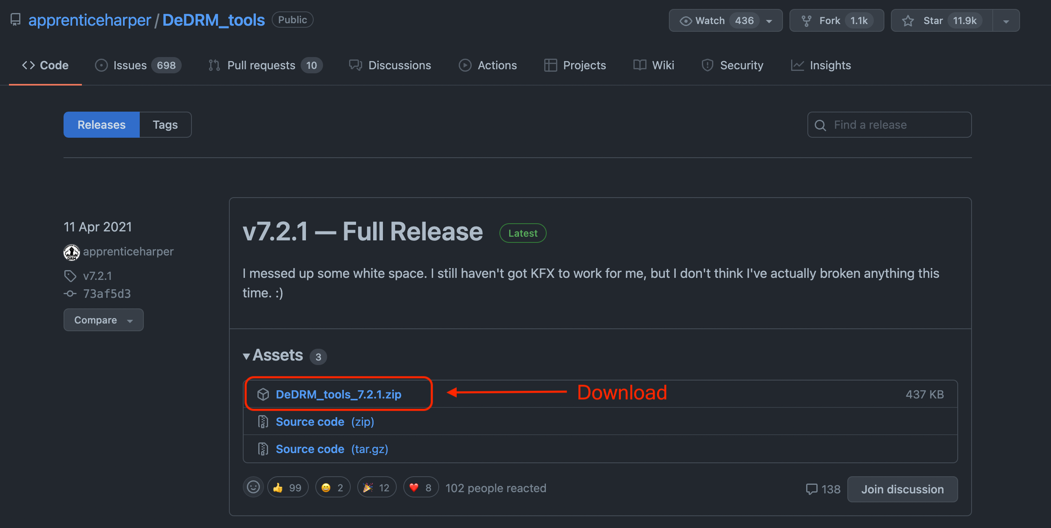Toggle the heart reaction with 8
The height and width of the screenshot is (528, 1051).
click(421, 487)
